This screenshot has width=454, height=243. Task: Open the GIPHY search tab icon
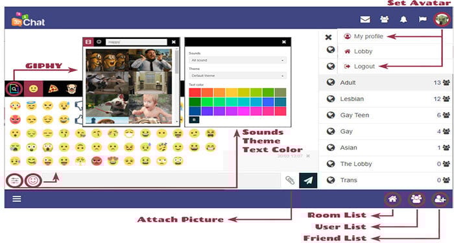click(14, 89)
